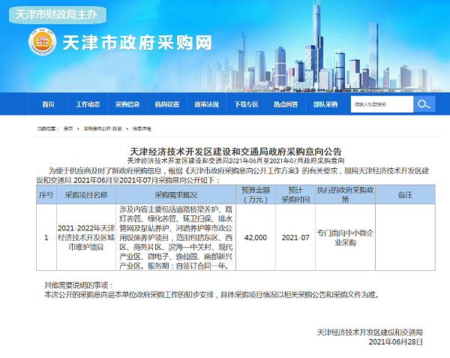Image resolution: width=450 pixels, height=358 pixels.
Task: Open the 工作动态 navigation item
Action: click(88, 104)
